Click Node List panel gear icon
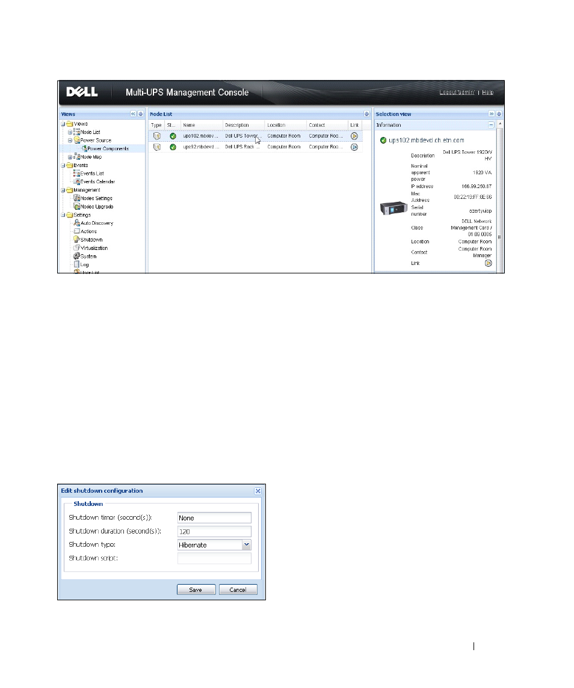574x688 pixels. [366, 114]
